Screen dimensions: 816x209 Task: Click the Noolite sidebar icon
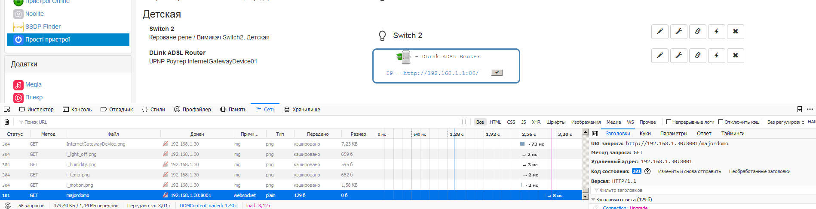click(18, 14)
